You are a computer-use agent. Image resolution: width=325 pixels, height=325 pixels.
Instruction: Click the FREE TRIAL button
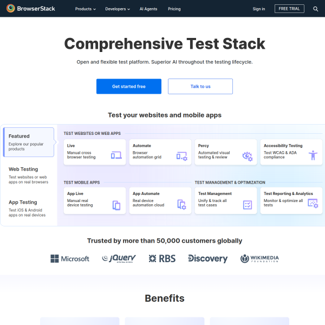pos(289,9)
